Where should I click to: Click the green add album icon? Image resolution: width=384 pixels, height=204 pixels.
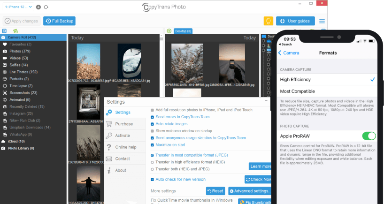(15, 31)
